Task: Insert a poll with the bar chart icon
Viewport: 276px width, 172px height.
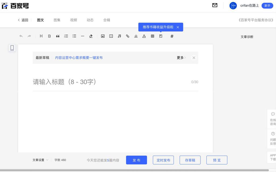Action: (136, 36)
